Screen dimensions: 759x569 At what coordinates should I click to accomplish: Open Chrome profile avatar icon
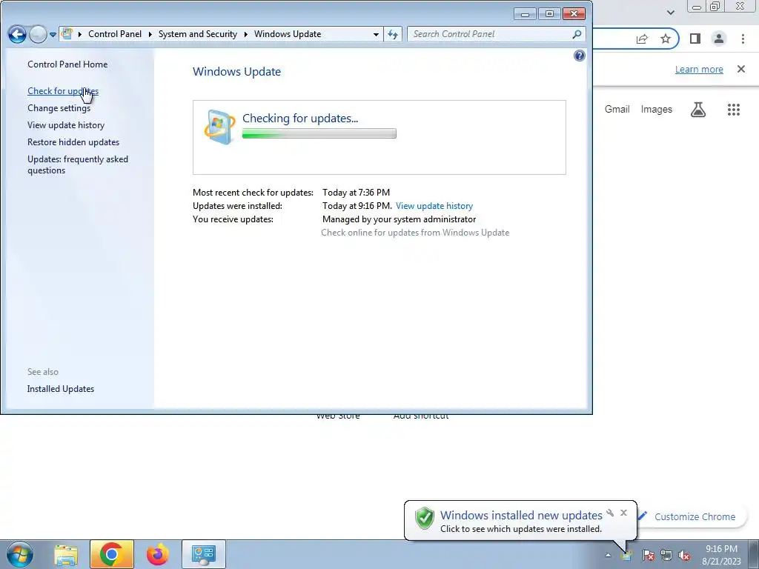tap(719, 39)
